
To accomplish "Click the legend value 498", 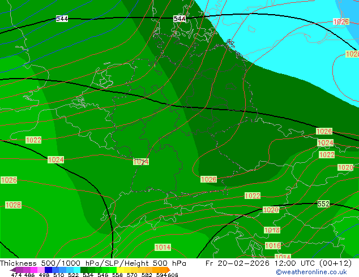I will 44,275.
